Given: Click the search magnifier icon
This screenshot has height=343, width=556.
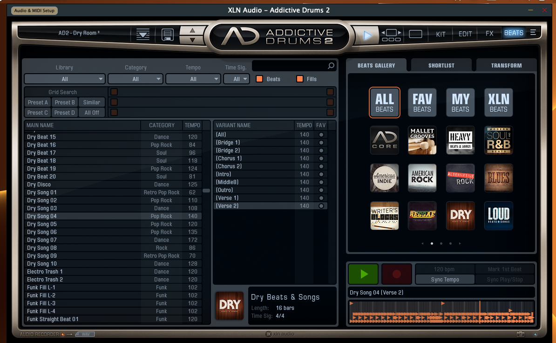Looking at the screenshot, I should click(331, 66).
